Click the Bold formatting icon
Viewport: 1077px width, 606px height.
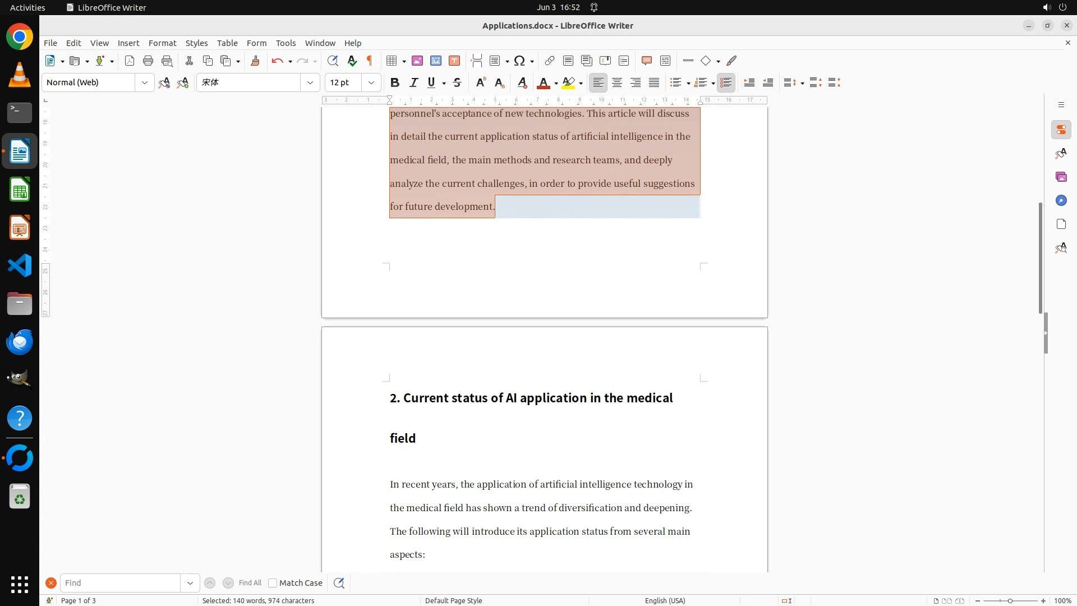pos(395,82)
